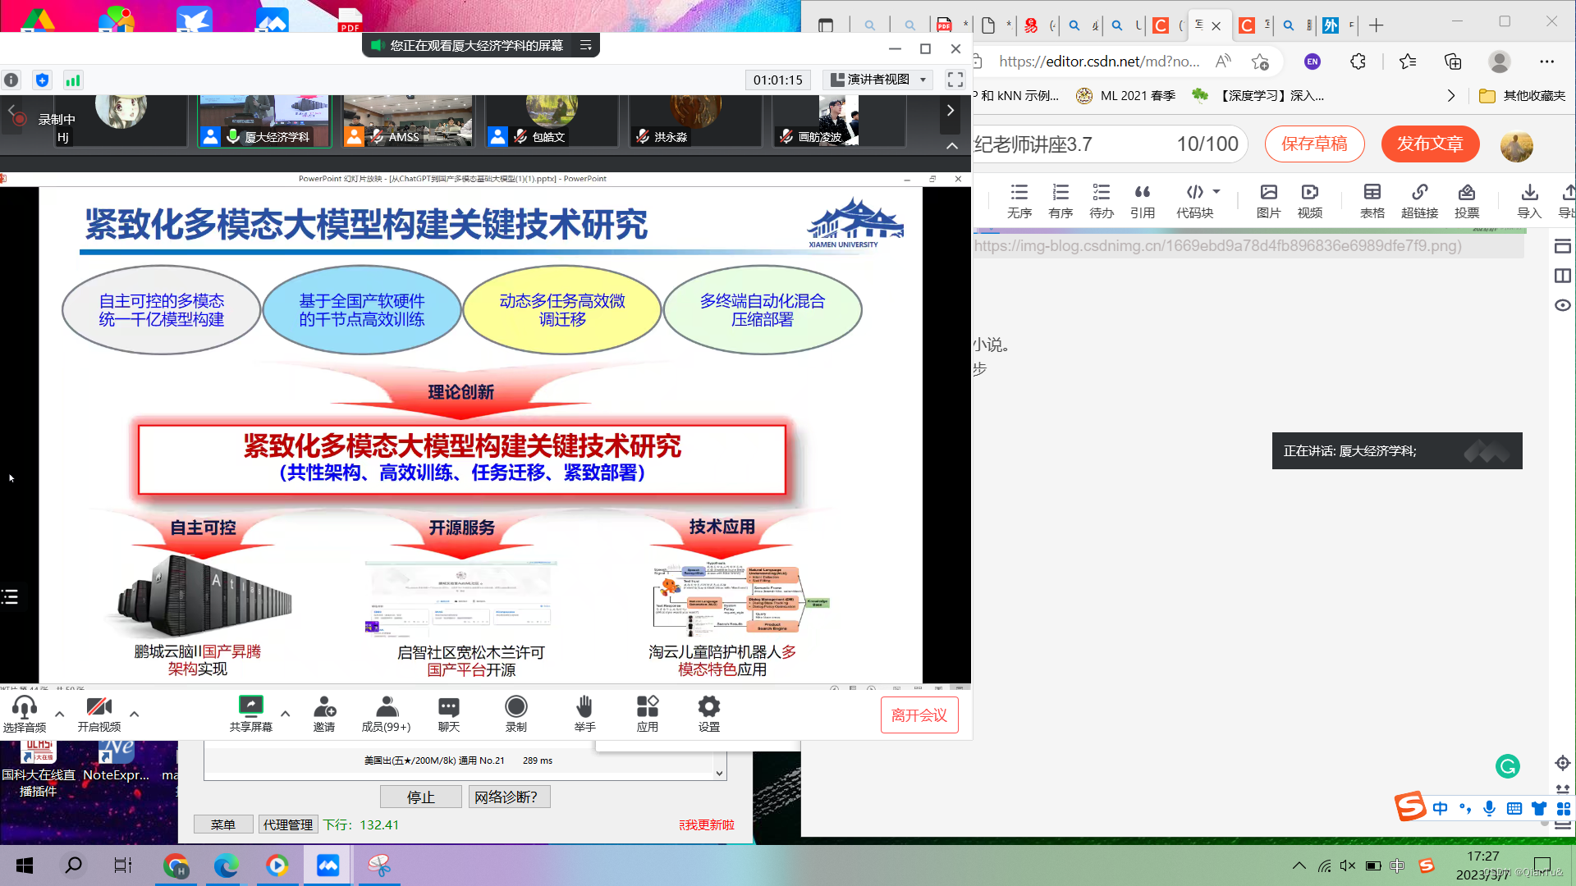
Task: Click the 停止 button in proxy window
Action: tap(421, 797)
